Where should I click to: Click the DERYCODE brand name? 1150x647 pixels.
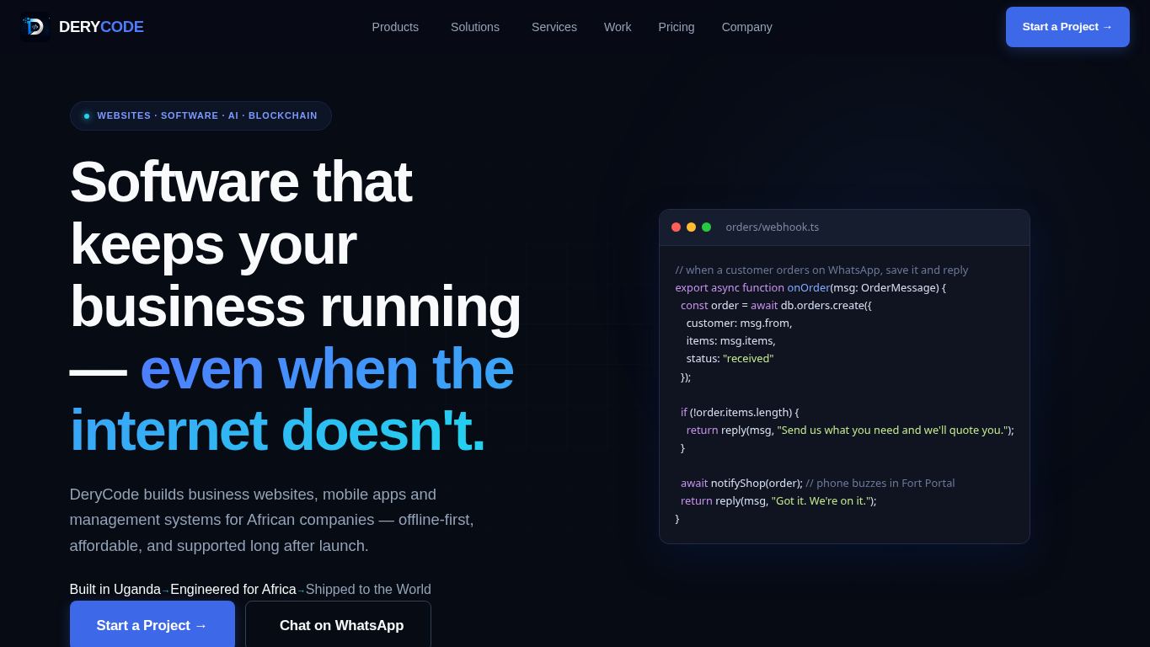click(x=101, y=27)
